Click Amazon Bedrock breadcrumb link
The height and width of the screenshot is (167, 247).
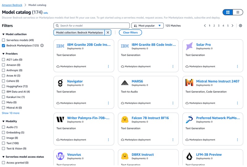[x=12, y=5]
